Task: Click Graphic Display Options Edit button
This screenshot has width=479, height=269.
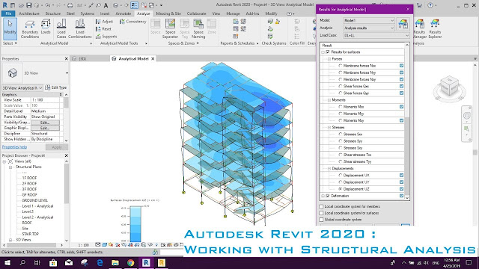Action: [x=45, y=128]
